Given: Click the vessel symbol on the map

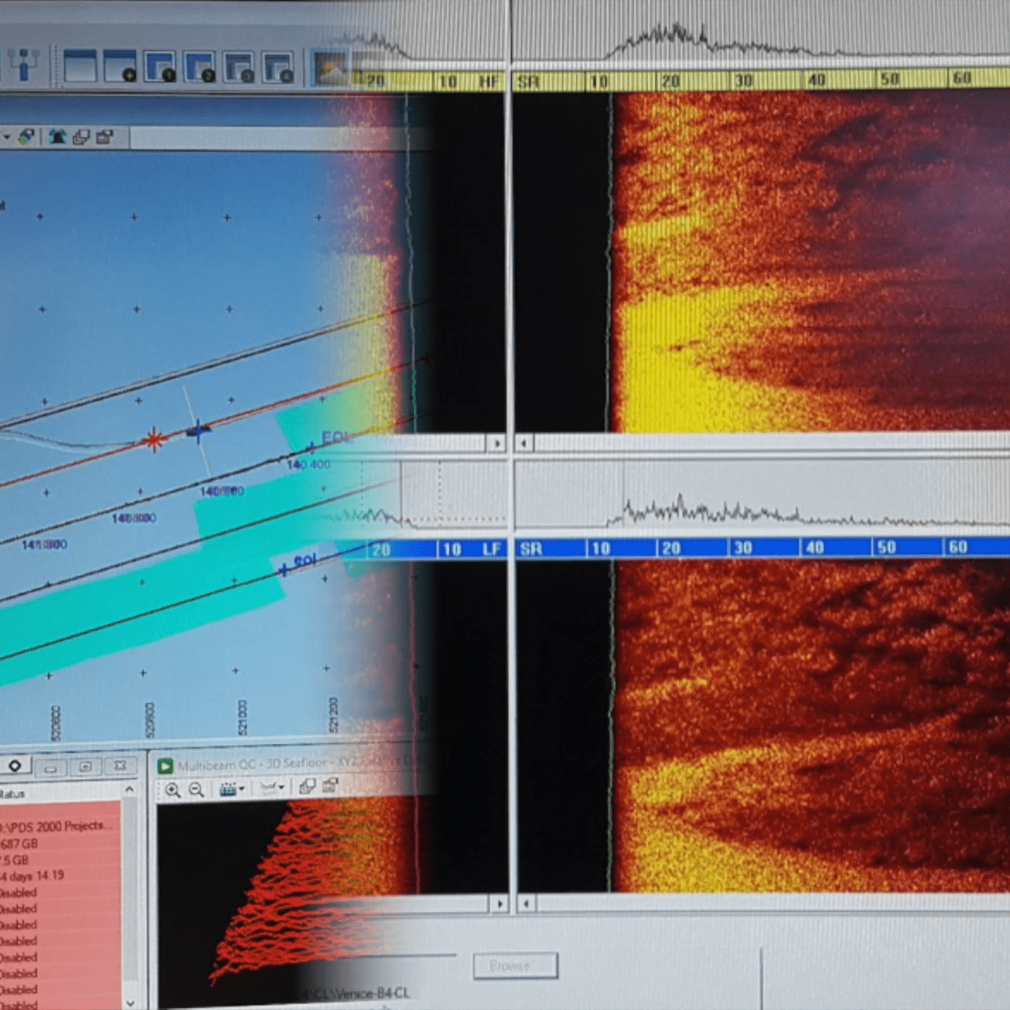Looking at the screenshot, I should pyautogui.click(x=198, y=431).
